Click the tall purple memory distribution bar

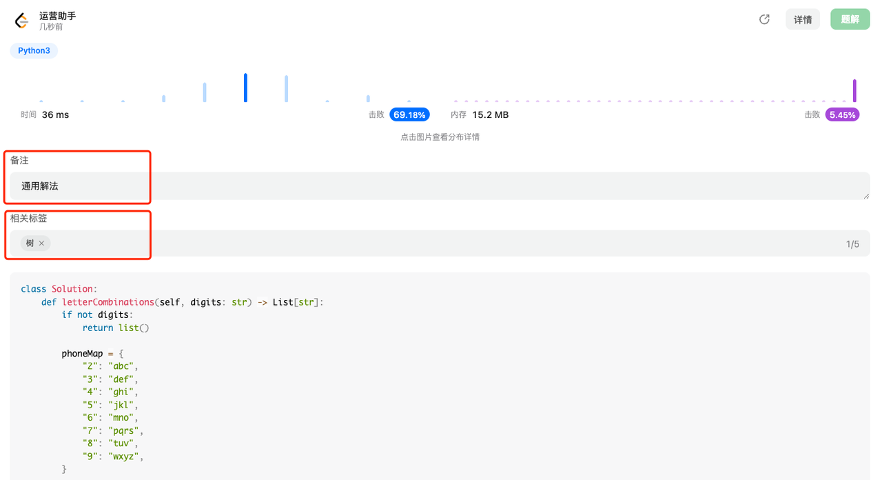854,90
